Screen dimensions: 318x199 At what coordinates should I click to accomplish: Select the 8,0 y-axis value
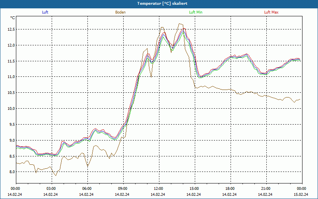[x=12, y=172]
